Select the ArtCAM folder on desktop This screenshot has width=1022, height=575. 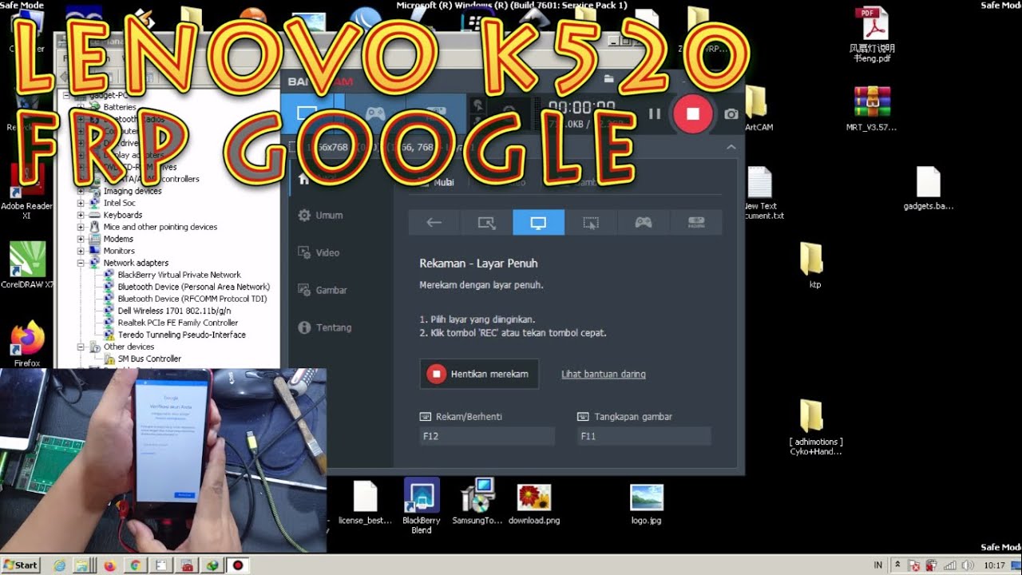coord(758,109)
